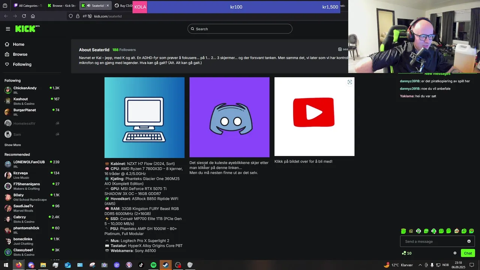Image resolution: width=480 pixels, height=270 pixels.
Task: Open the offline Sam channel
Action: [32, 134]
